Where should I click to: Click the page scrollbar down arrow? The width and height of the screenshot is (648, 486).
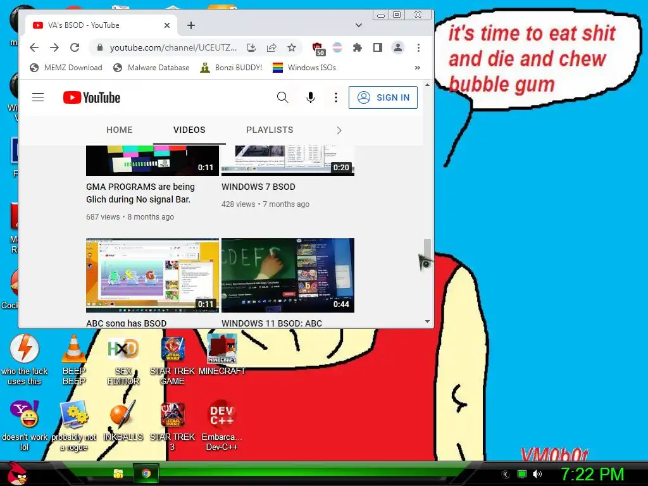pos(427,321)
